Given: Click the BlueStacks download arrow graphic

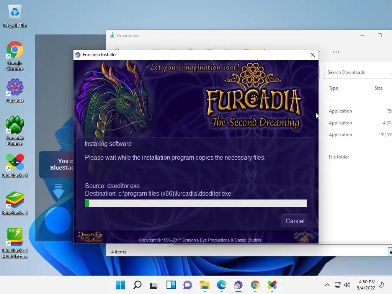Looking at the screenshot, I should coord(59,191).
